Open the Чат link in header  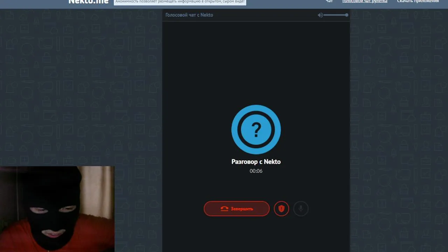coord(329,1)
